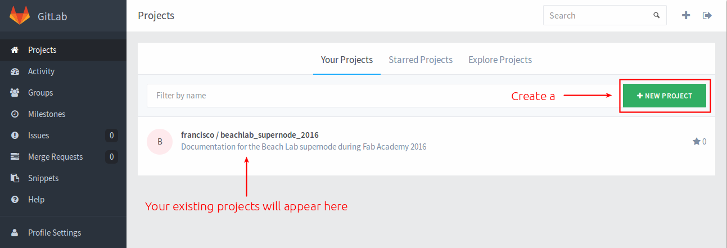Switch to Explore Projects tab
The height and width of the screenshot is (248, 727).
coord(500,60)
